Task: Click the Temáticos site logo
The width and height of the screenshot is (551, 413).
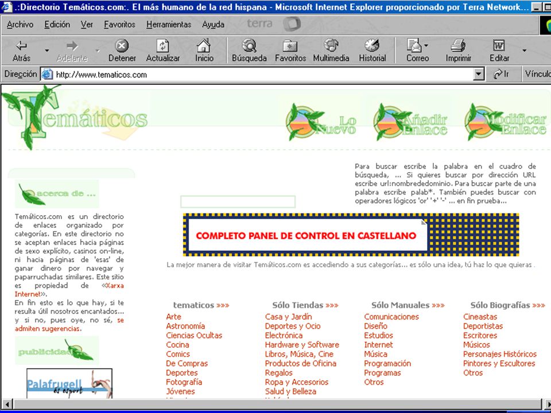Action: (x=76, y=118)
